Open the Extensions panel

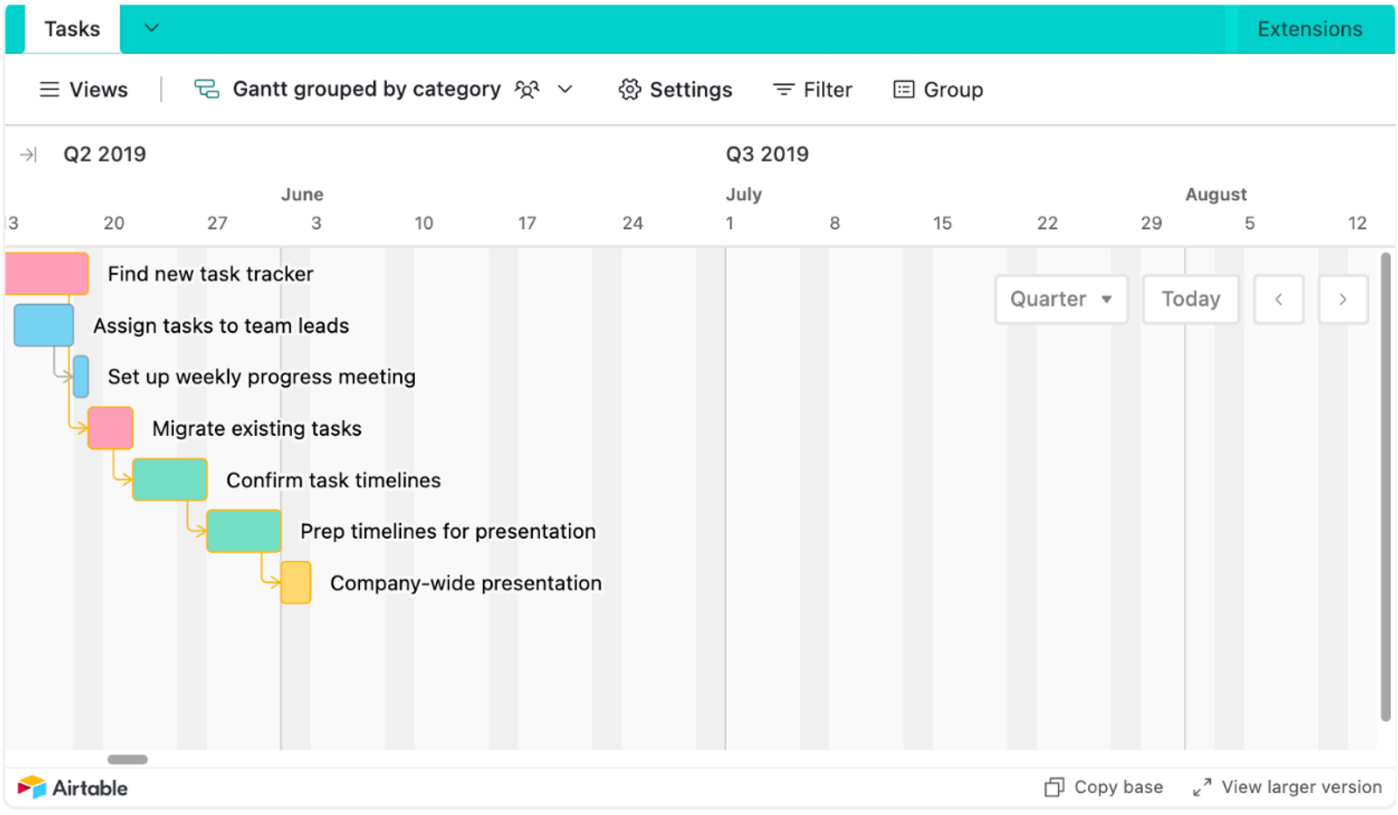pyautogui.click(x=1309, y=29)
